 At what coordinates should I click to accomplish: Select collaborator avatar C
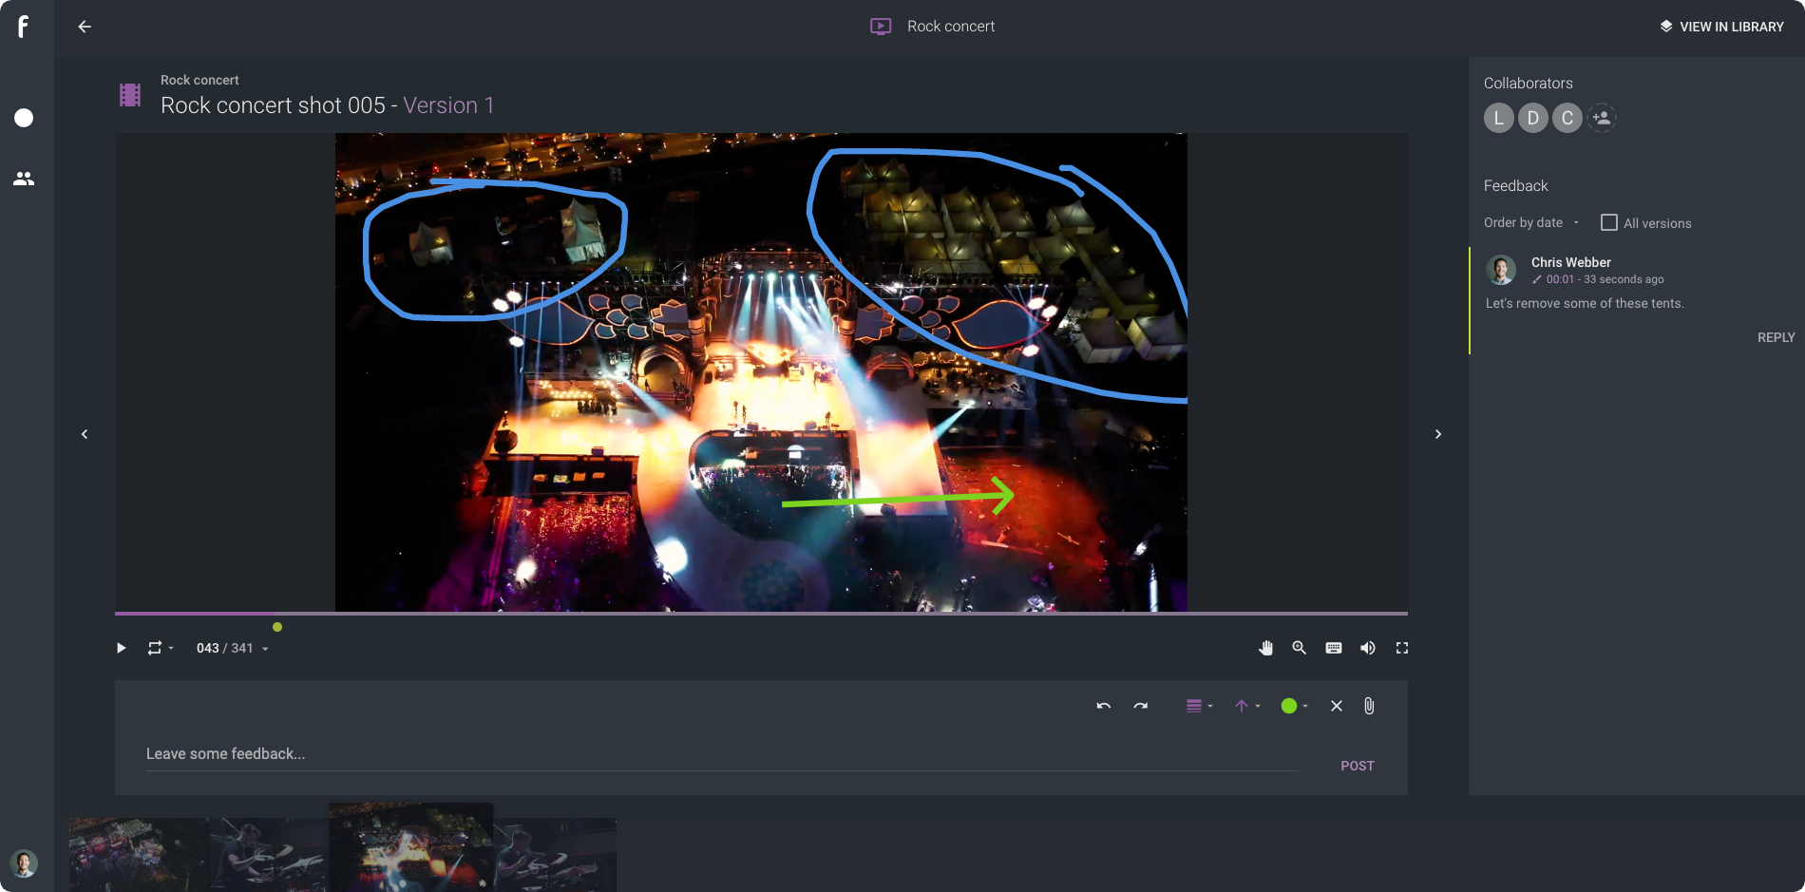tap(1567, 118)
